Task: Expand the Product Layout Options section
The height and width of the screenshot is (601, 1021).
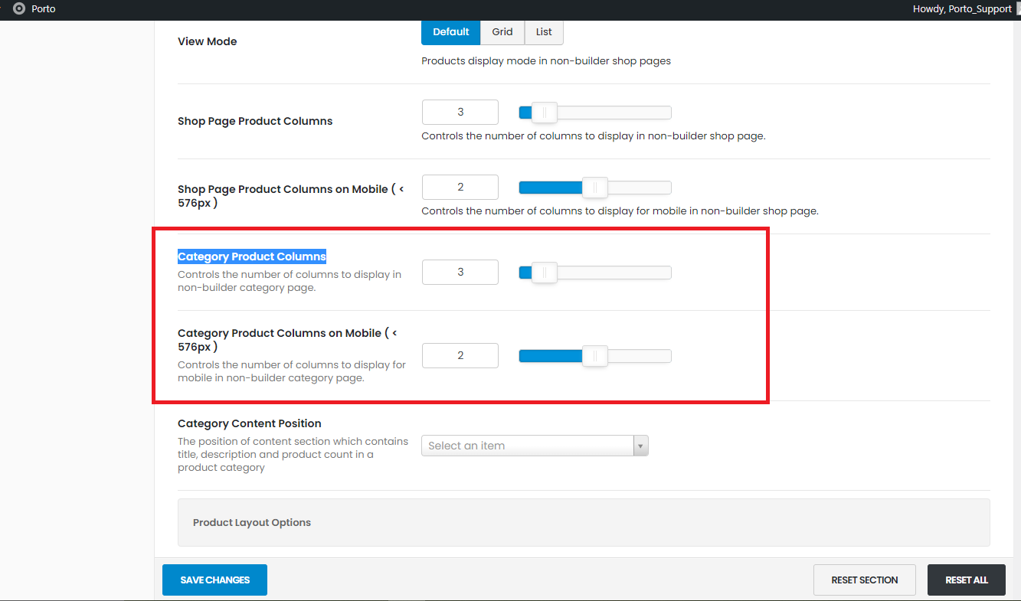Action: (584, 522)
